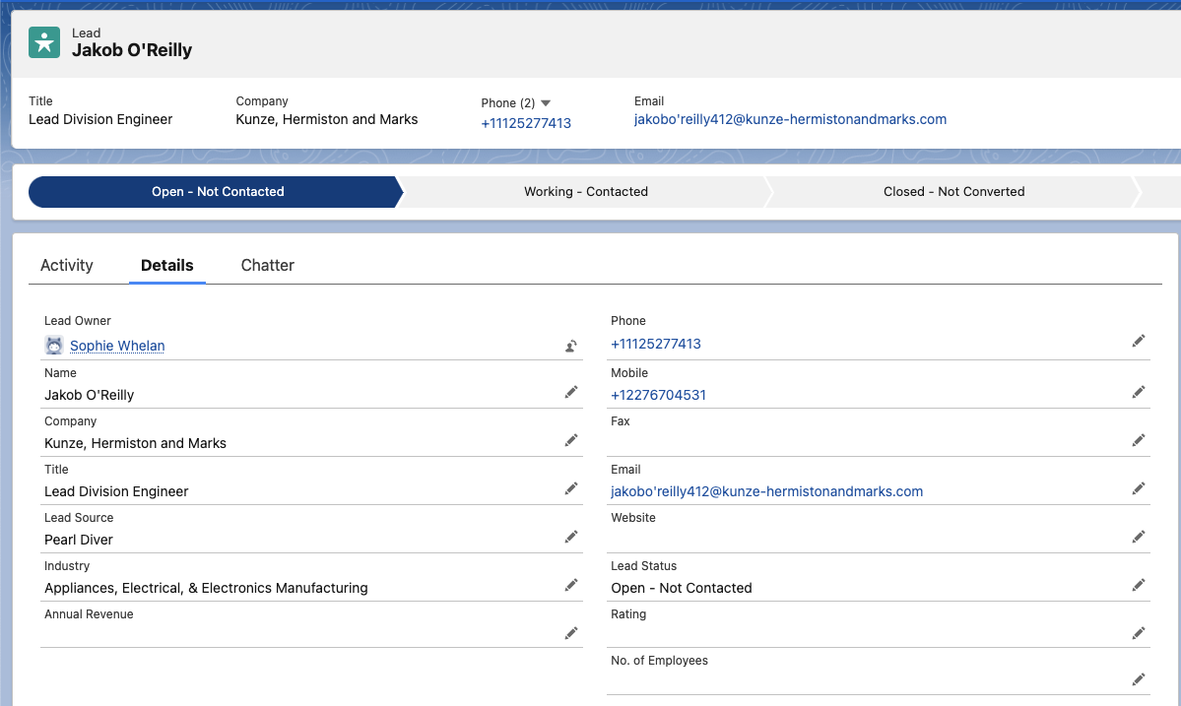Image resolution: width=1181 pixels, height=706 pixels.
Task: Click edit pencil next to Lead Status
Action: pyautogui.click(x=1138, y=585)
